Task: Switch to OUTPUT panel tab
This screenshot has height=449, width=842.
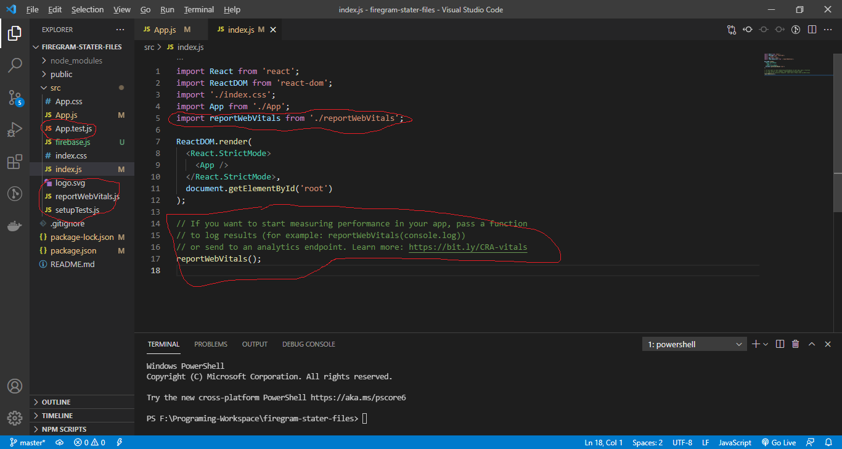Action: [255, 344]
